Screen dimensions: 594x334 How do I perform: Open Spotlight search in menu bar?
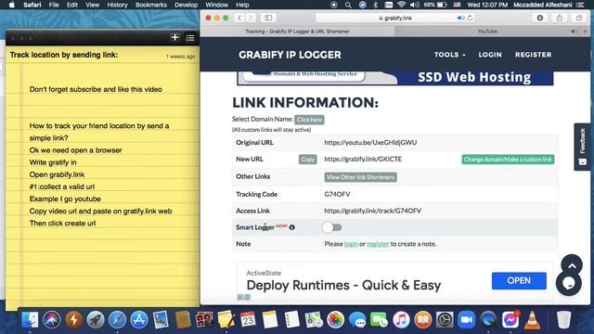(x=348, y=5)
